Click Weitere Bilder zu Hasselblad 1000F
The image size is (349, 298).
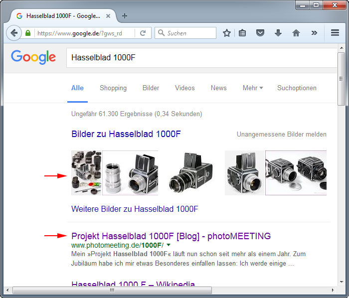point(135,209)
